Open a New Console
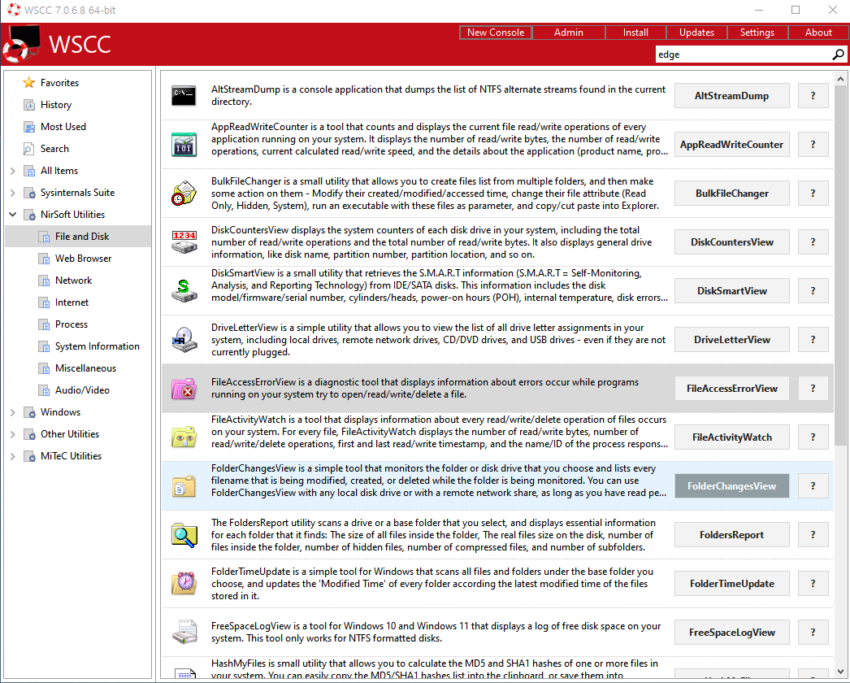 coord(496,33)
